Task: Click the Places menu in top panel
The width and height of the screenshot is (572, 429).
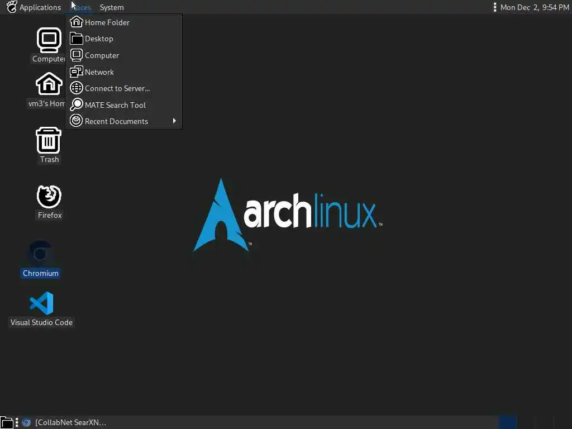Action: pos(80,7)
